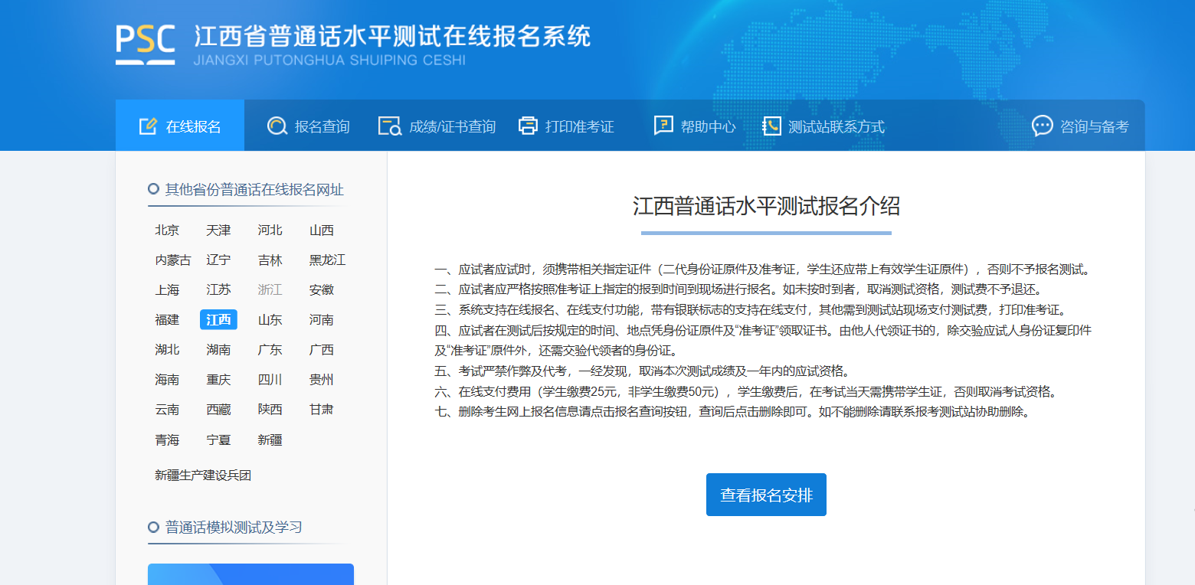The image size is (1195, 585).
Task: Click the 测试站联系方式 phone icon
Action: click(771, 126)
